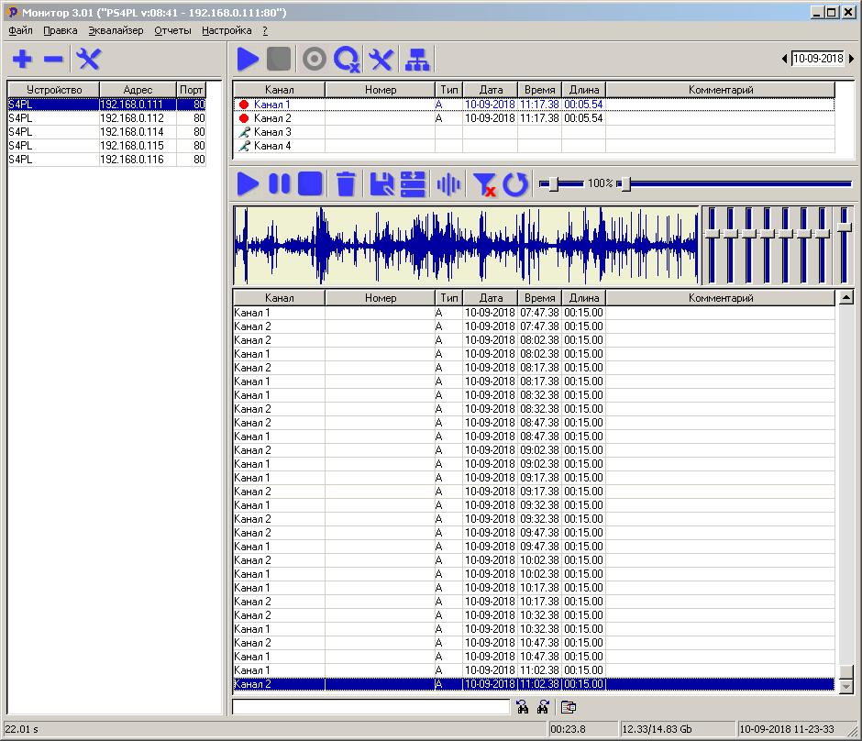Viewport: 862px width, 741px height.
Task: Click the add device plus icon
Action: click(22, 60)
